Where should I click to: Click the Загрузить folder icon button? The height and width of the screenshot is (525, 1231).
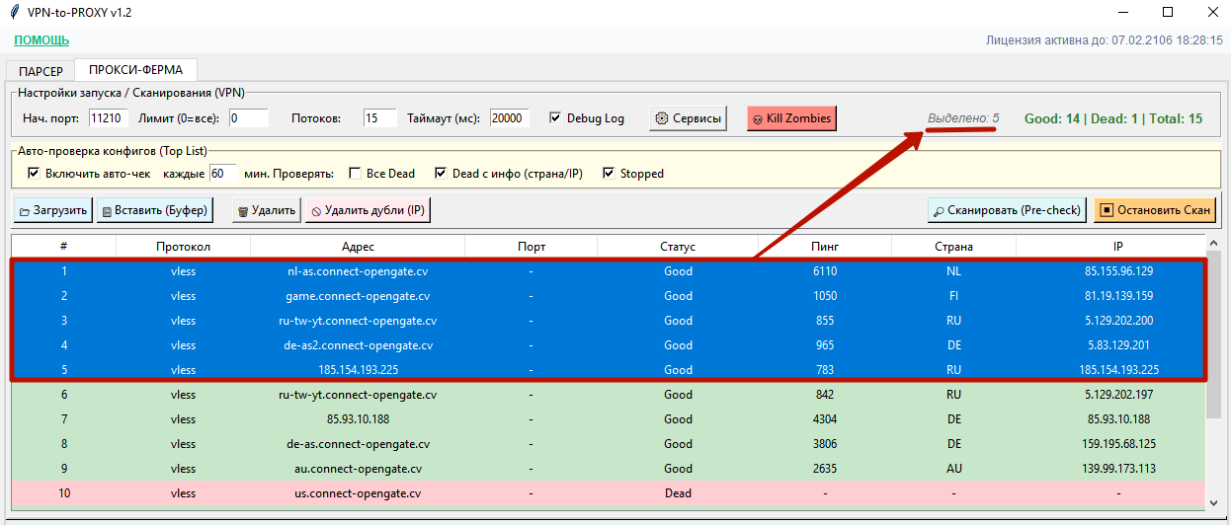[x=53, y=210]
